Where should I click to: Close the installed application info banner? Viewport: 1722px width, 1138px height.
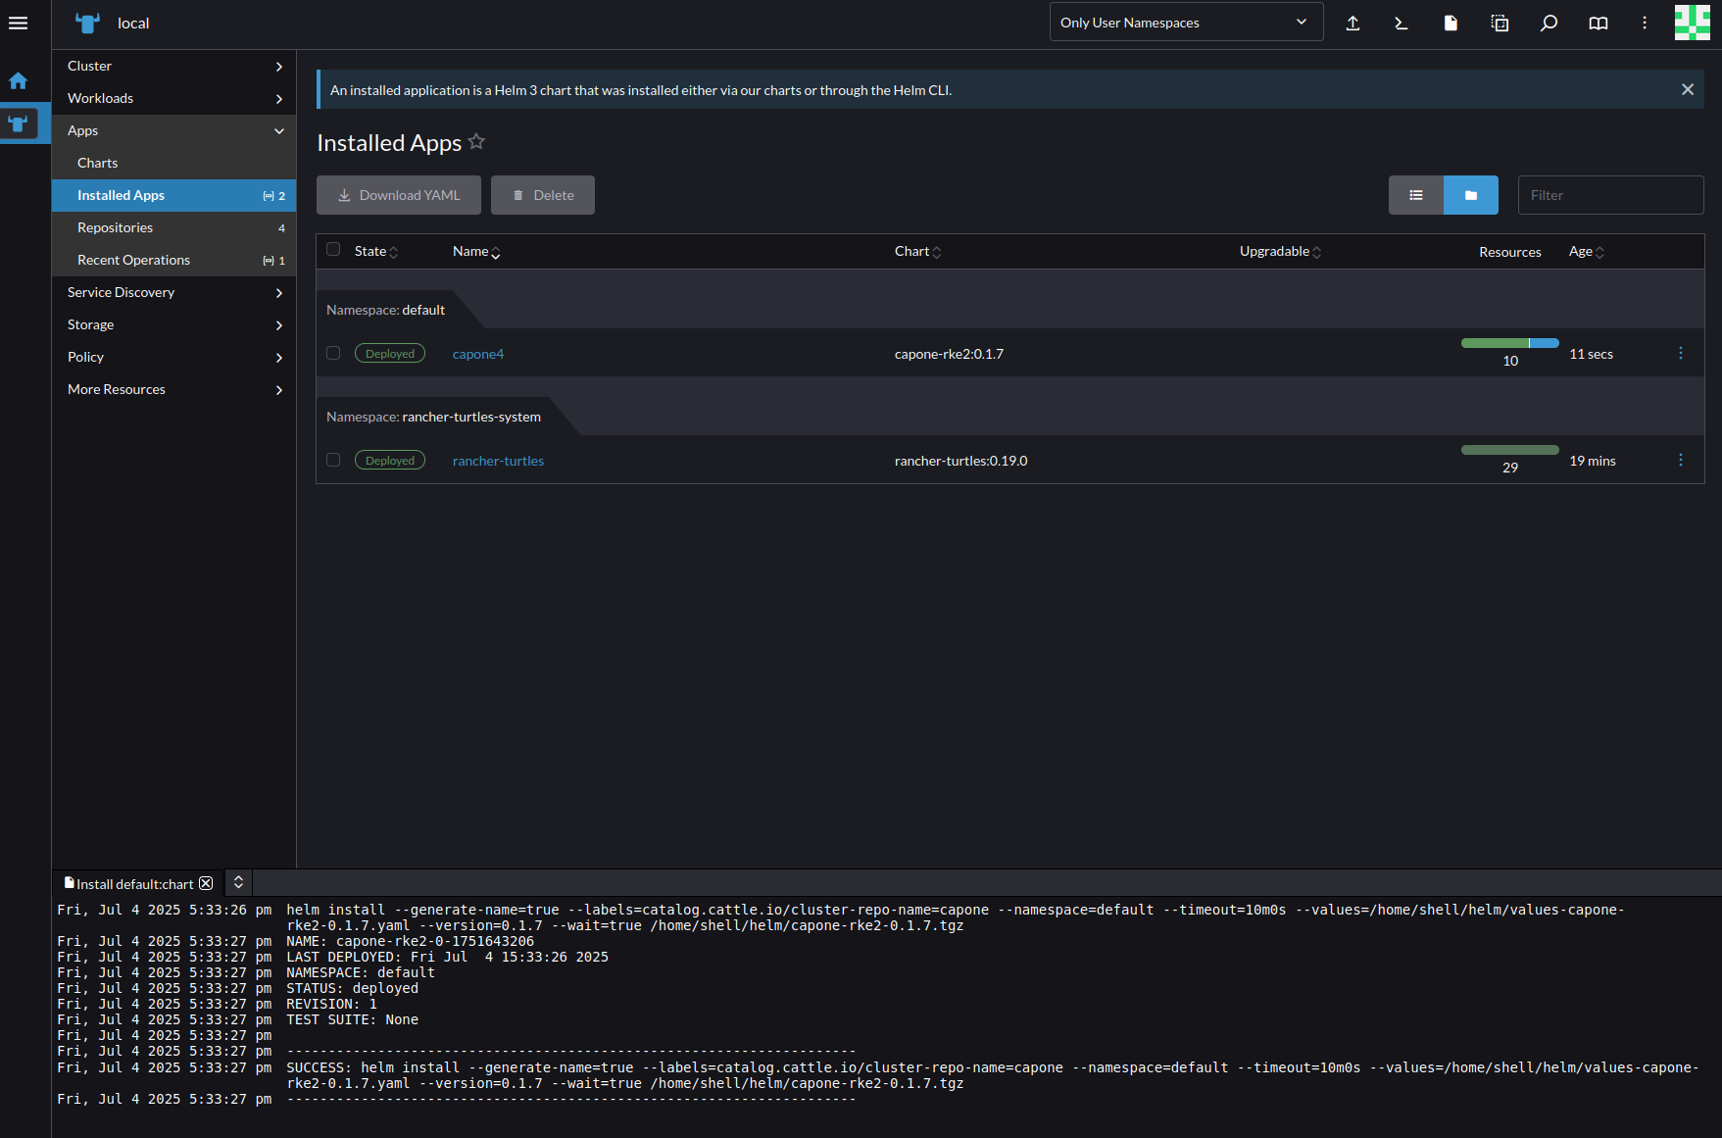pyautogui.click(x=1688, y=89)
